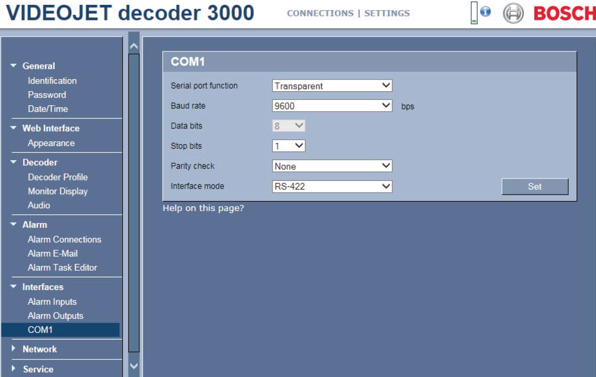
Task: Open the Baud rate dropdown
Action: coord(332,106)
